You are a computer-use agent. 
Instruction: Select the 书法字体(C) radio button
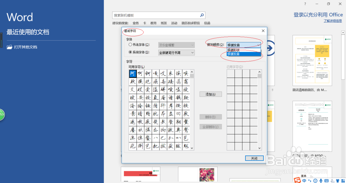130,44
